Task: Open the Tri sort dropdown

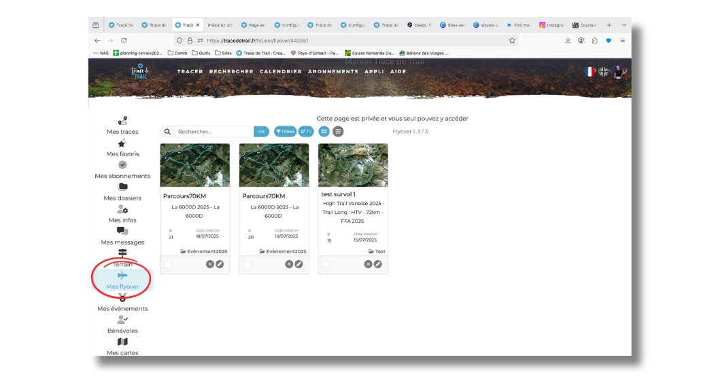Action: 306,132
